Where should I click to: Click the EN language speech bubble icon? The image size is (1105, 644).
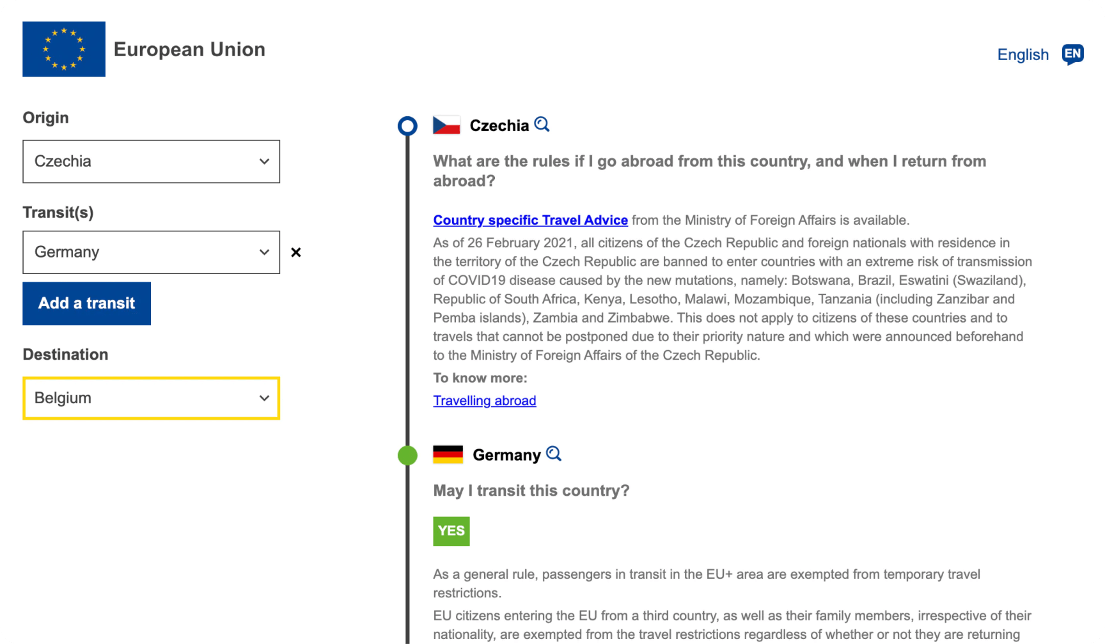[1072, 54]
